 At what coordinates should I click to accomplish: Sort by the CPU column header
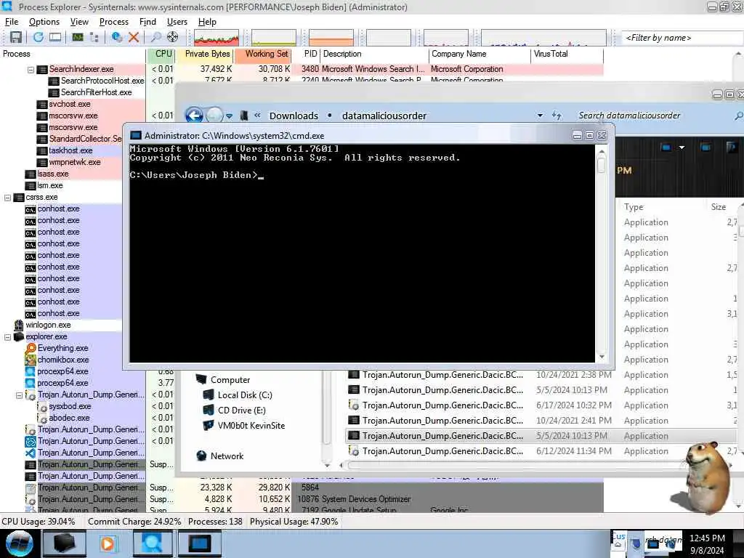click(x=163, y=54)
